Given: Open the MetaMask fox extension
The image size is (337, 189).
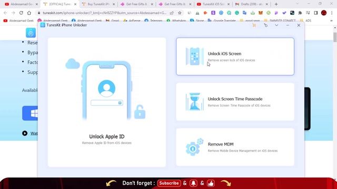Looking at the screenshot, I should point(261,13).
